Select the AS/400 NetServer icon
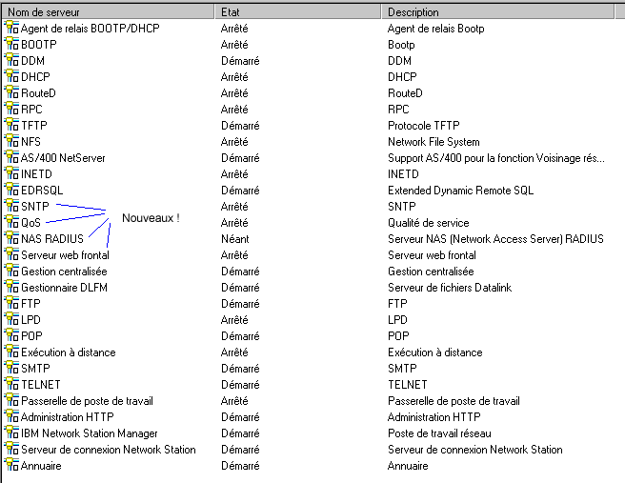 (11, 157)
